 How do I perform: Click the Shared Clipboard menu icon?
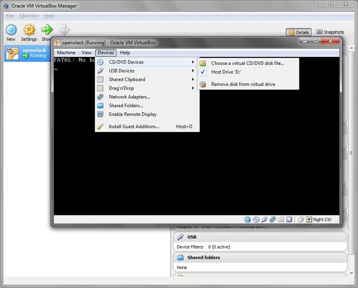(100, 79)
